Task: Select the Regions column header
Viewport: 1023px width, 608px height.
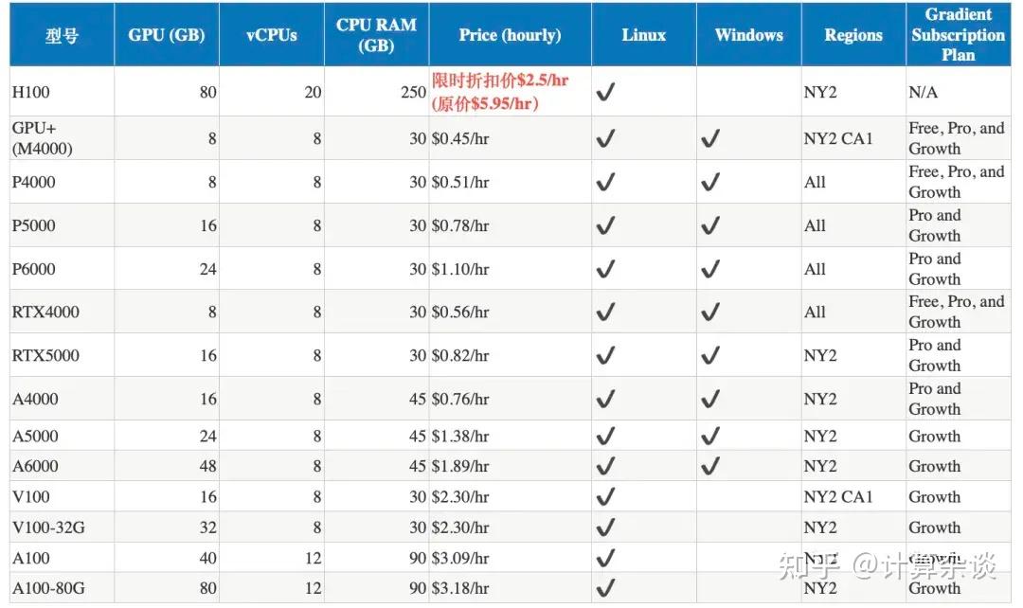Action: click(852, 35)
